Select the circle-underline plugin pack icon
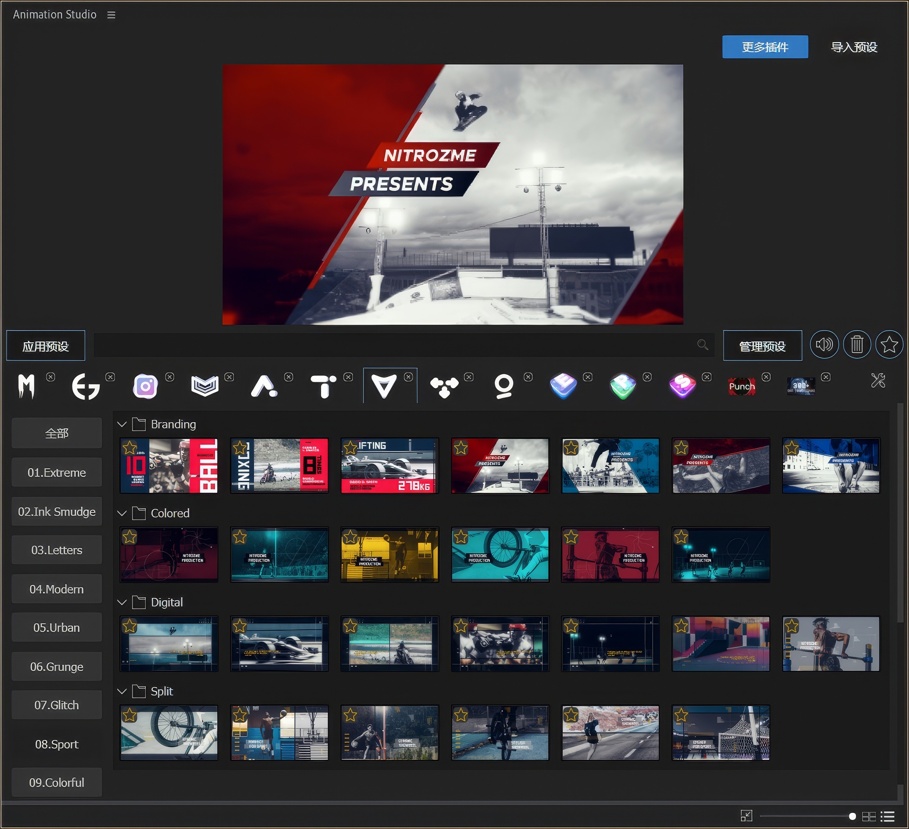The image size is (909, 829). [x=504, y=386]
